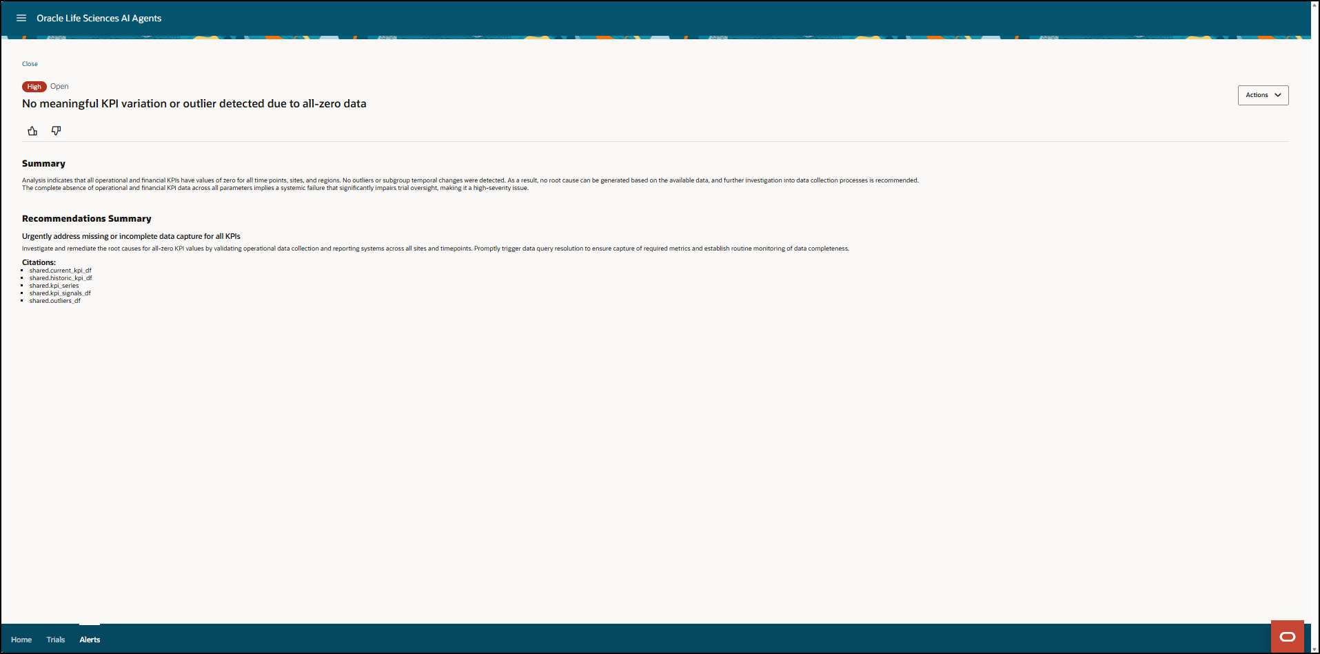This screenshot has width=1320, height=654.
Task: Select citation shared.outliers_df
Action: point(54,301)
